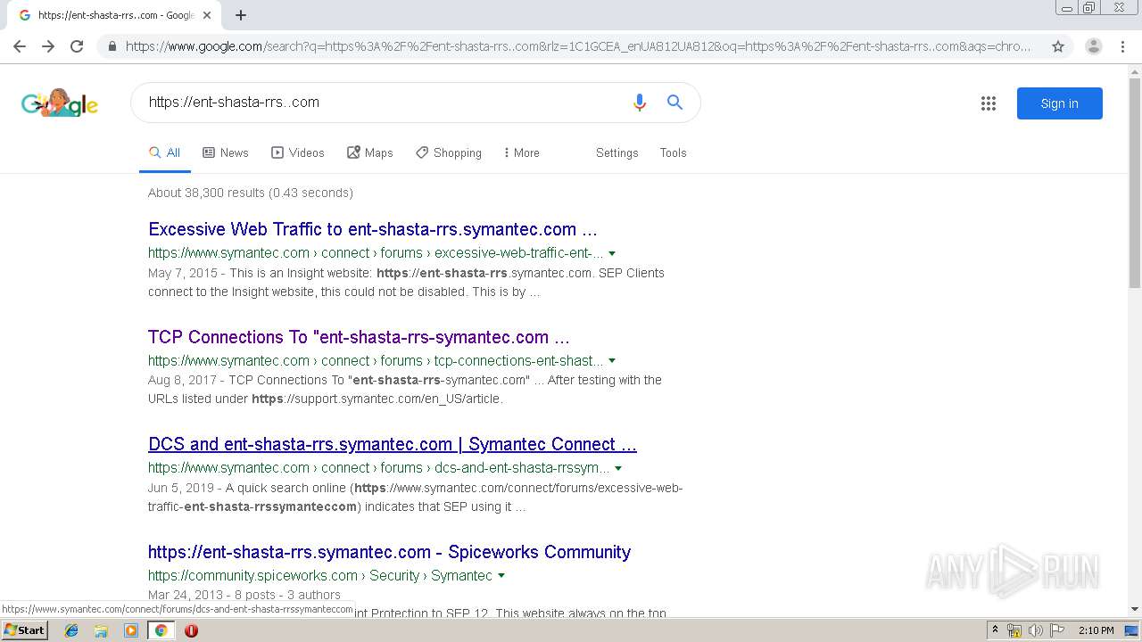Sign in to Google account
Viewport: 1142px width, 642px height.
pos(1059,103)
